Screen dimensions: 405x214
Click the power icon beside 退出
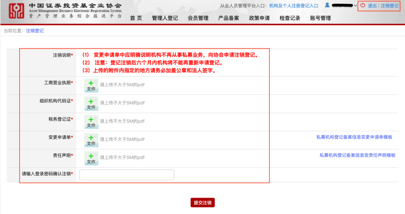coord(363,5)
